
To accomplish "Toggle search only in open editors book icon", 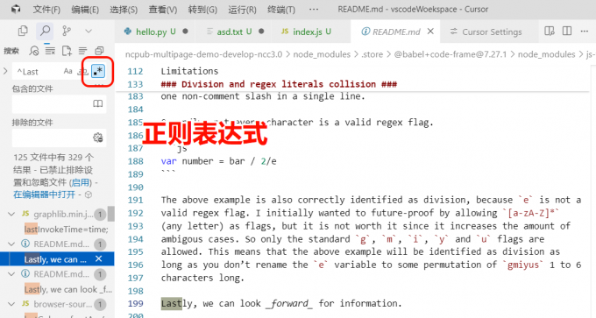I will click(98, 103).
